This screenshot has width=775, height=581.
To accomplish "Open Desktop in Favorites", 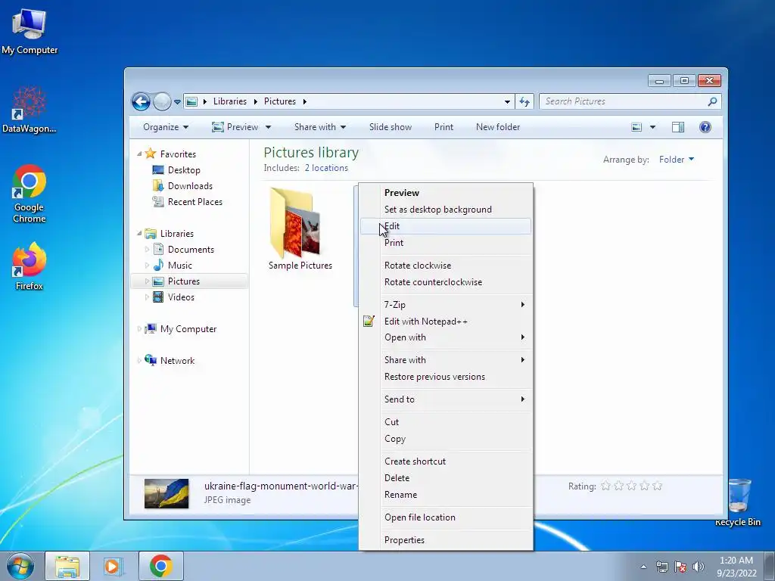I will point(184,170).
